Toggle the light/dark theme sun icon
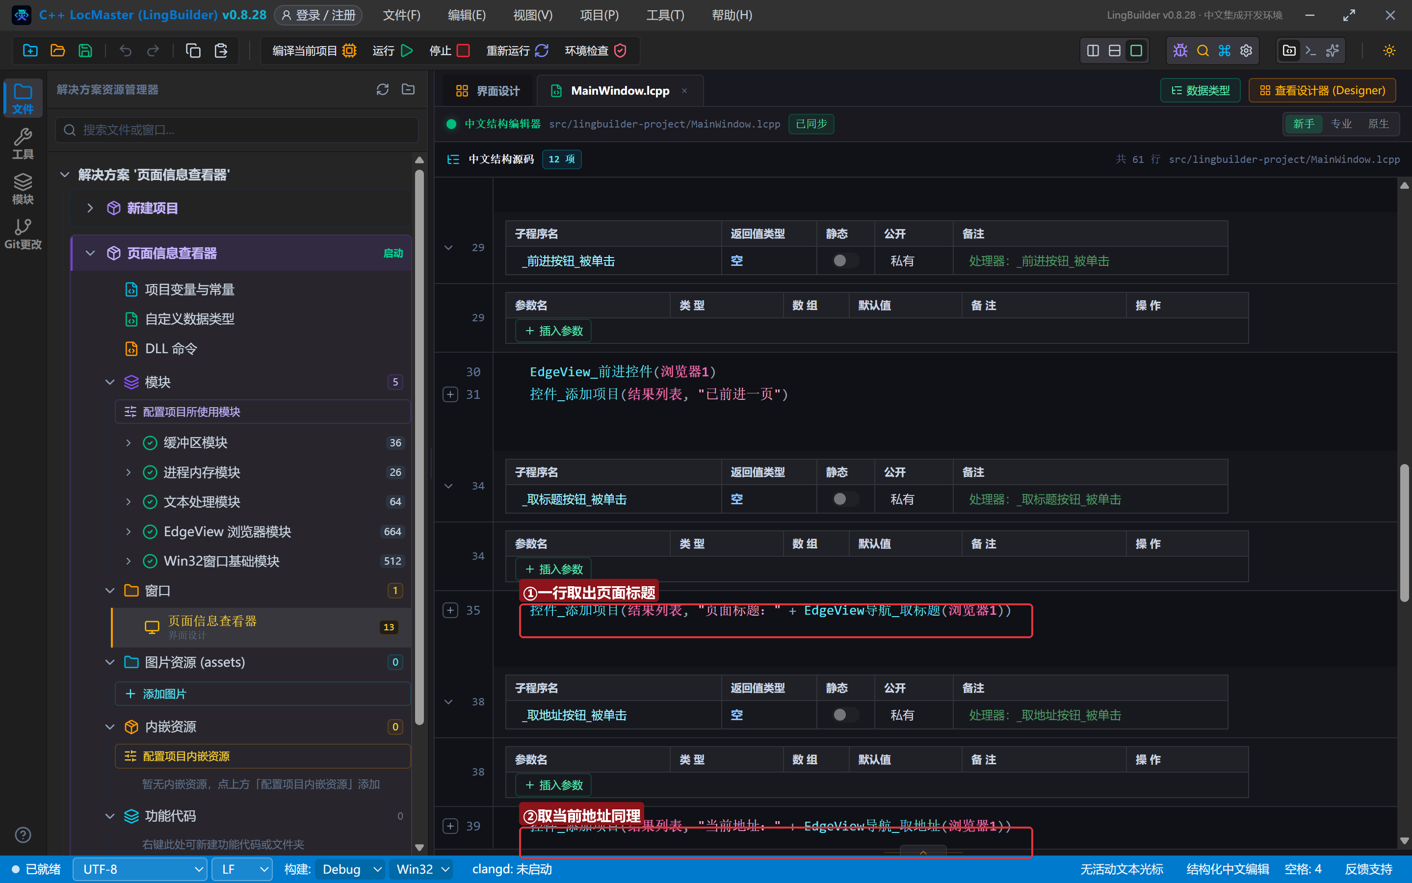This screenshot has height=883, width=1412. pos(1389,51)
